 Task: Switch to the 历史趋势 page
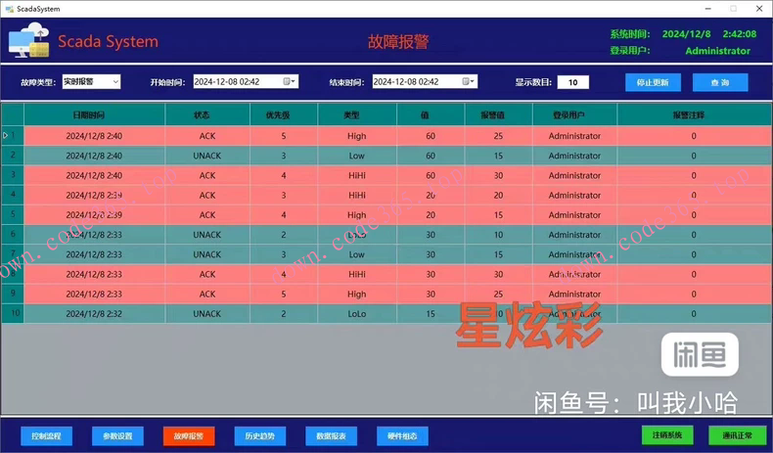click(260, 436)
